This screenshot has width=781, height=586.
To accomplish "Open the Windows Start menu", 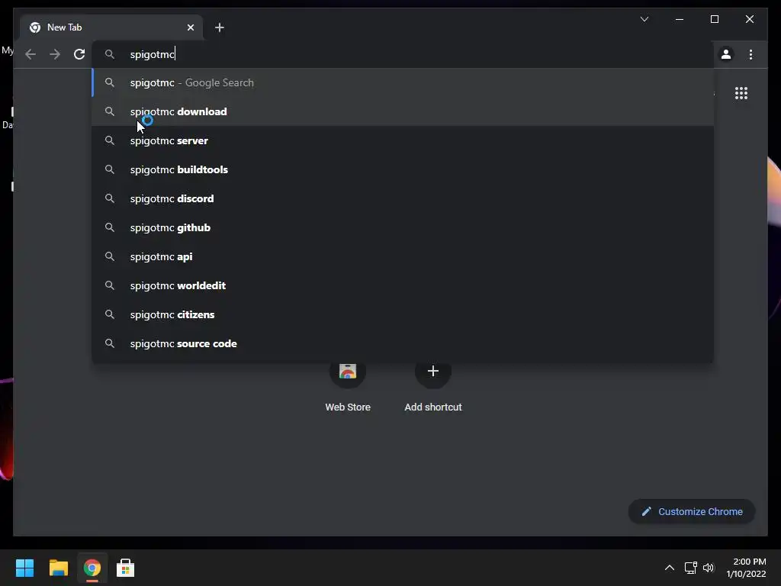I will 24,568.
